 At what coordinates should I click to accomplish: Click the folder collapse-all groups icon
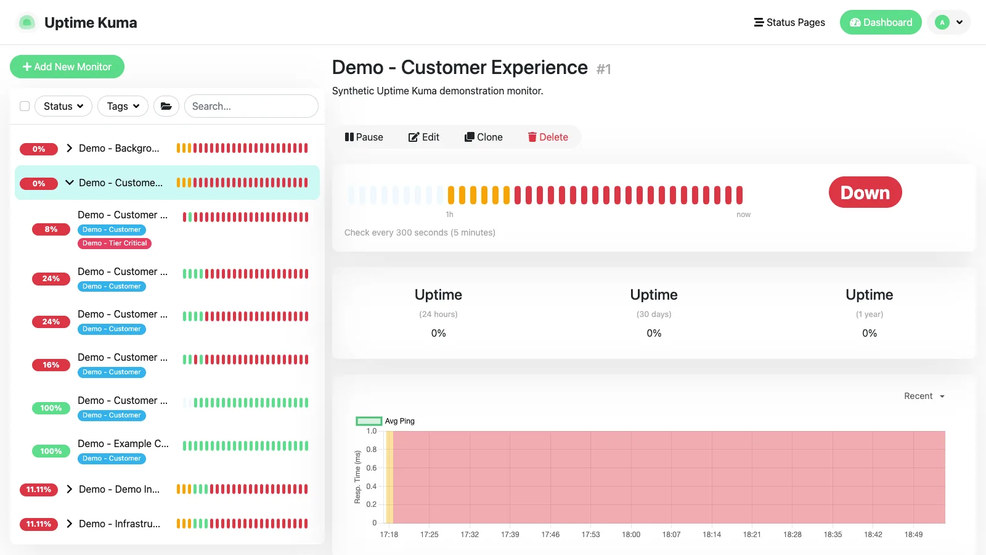166,106
